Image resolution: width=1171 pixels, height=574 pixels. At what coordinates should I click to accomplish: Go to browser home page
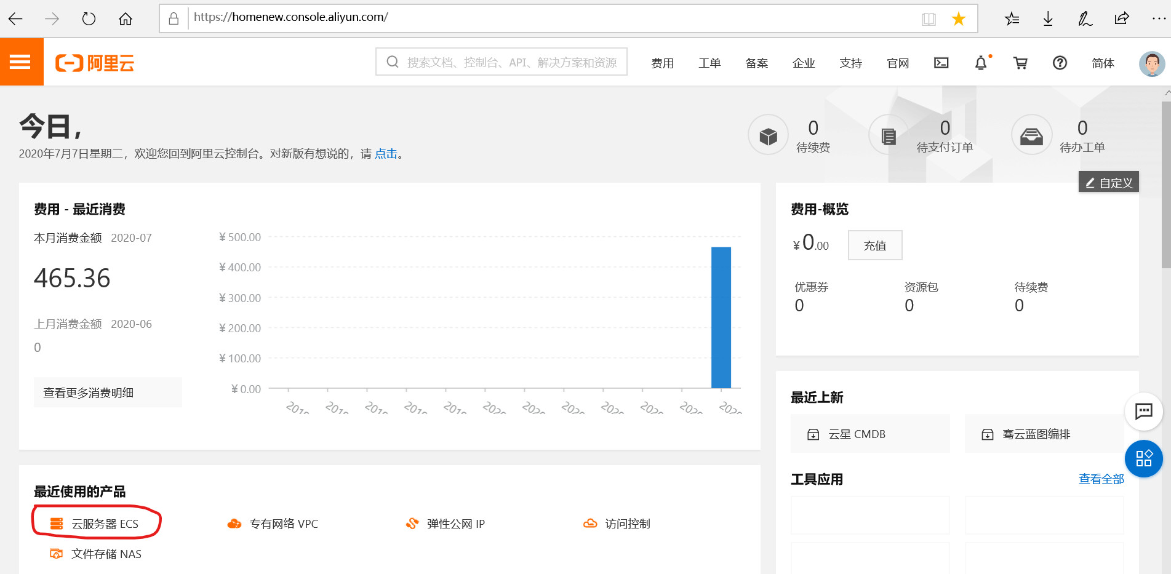[126, 18]
